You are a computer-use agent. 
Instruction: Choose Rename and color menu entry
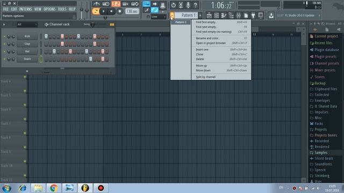coord(221,38)
